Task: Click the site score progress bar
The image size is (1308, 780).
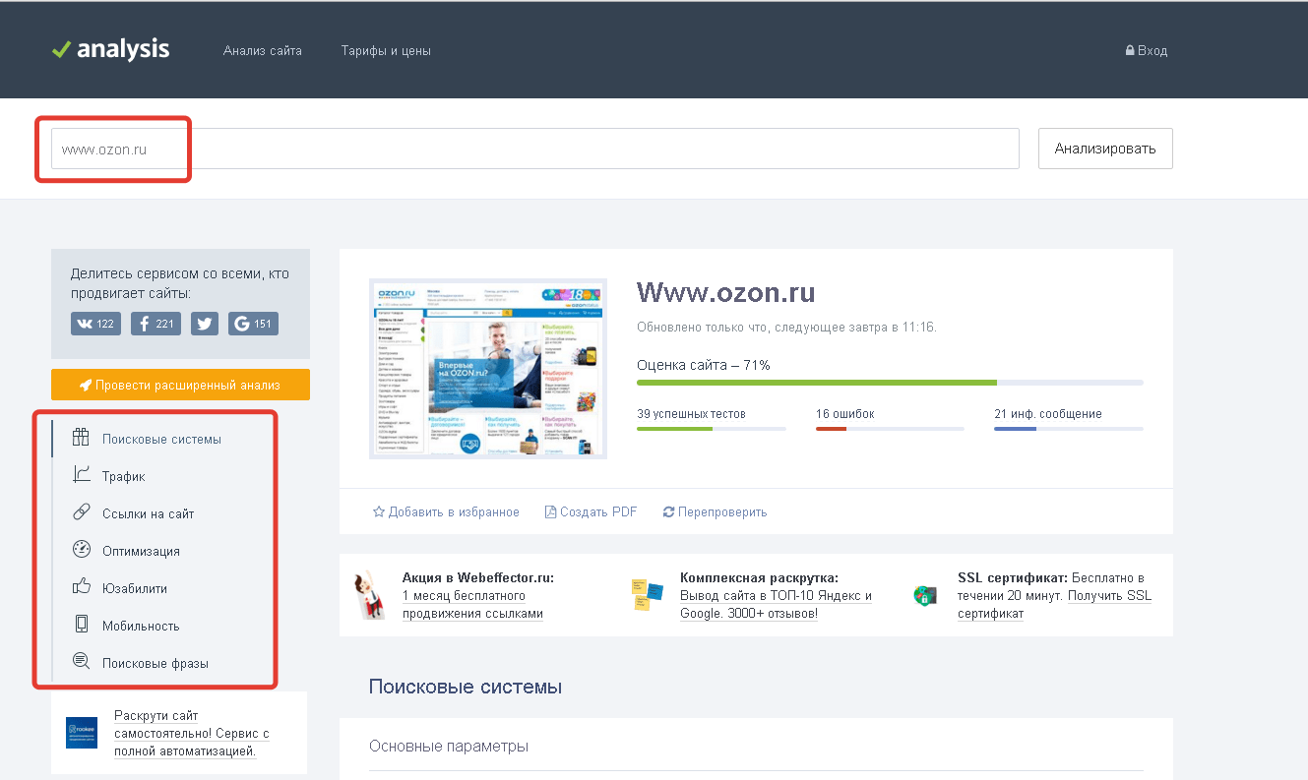Action: [x=886, y=382]
